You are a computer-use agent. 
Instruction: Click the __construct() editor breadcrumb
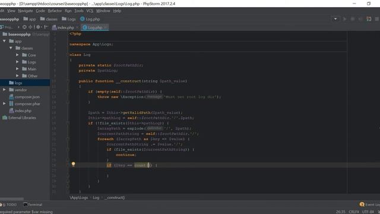coord(115,197)
